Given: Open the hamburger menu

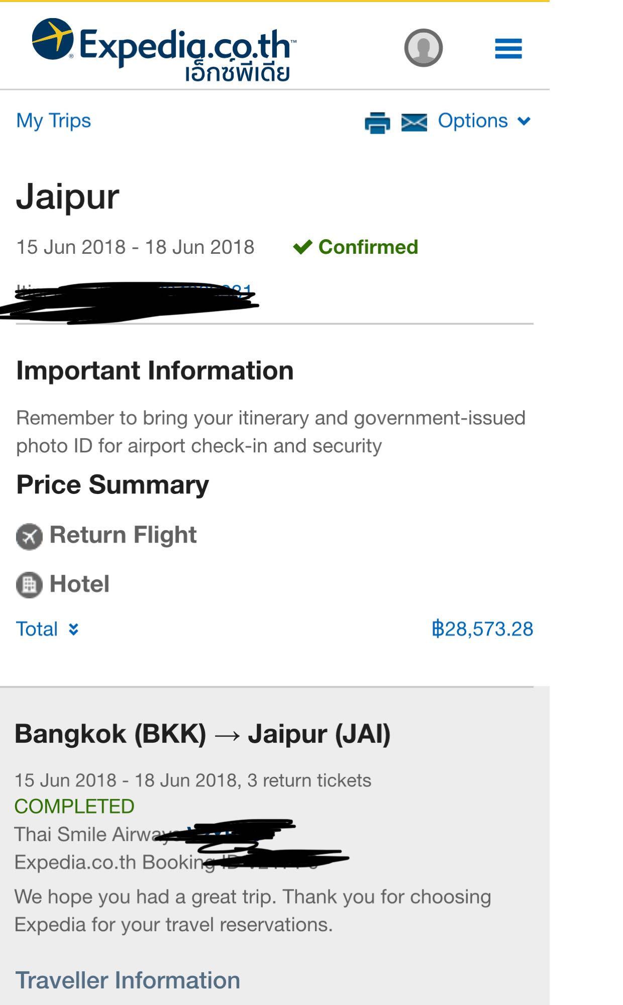Looking at the screenshot, I should pos(508,49).
